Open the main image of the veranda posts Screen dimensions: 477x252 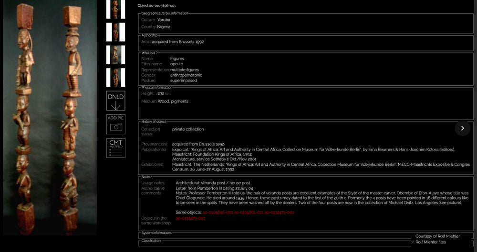(x=49, y=119)
